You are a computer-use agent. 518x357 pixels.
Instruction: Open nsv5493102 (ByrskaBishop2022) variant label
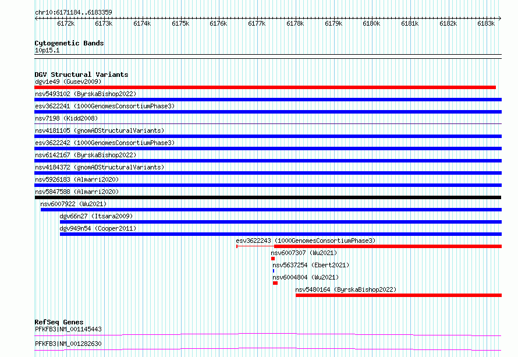86,94
